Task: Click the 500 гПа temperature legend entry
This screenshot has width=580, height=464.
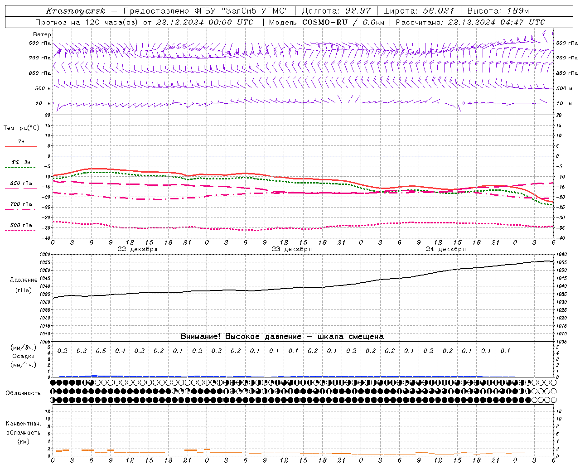Action: pos(21,225)
